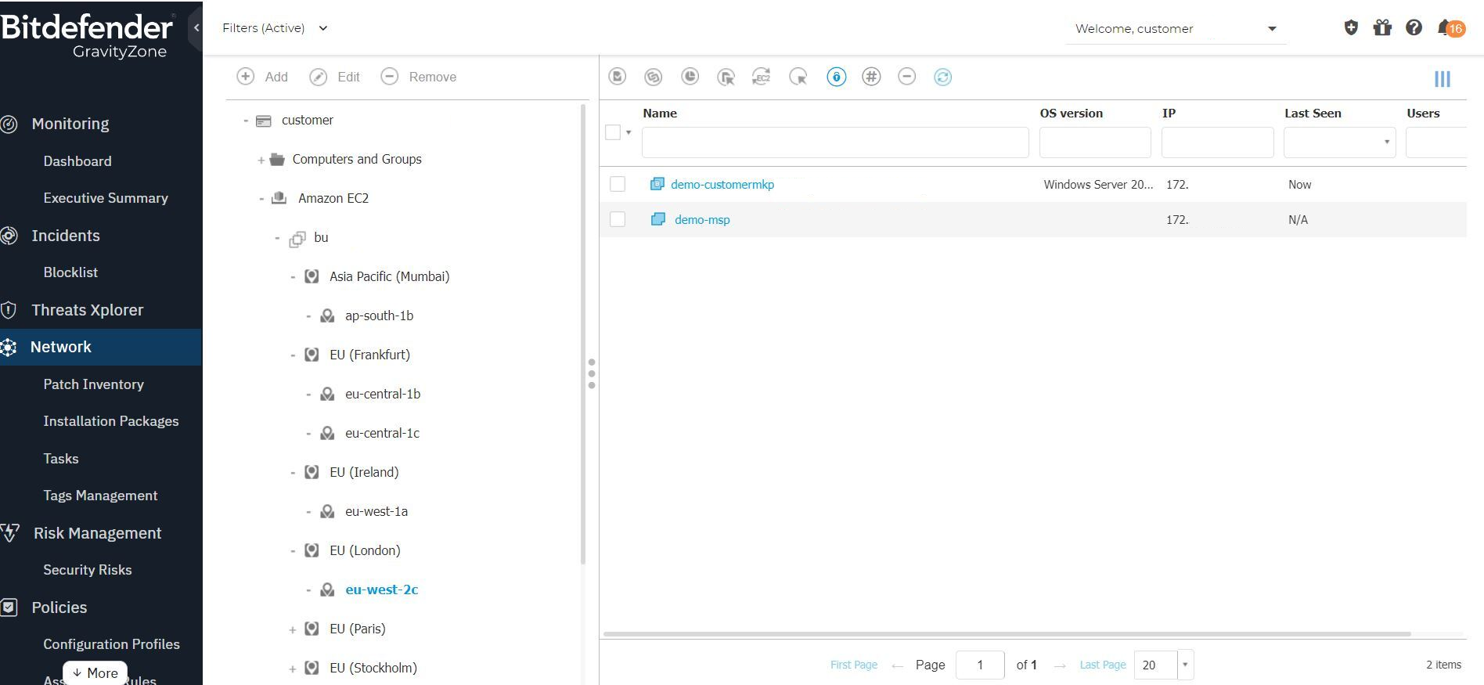This screenshot has width=1484, height=685.
Task: Open the Help question mark icon
Action: (1414, 28)
